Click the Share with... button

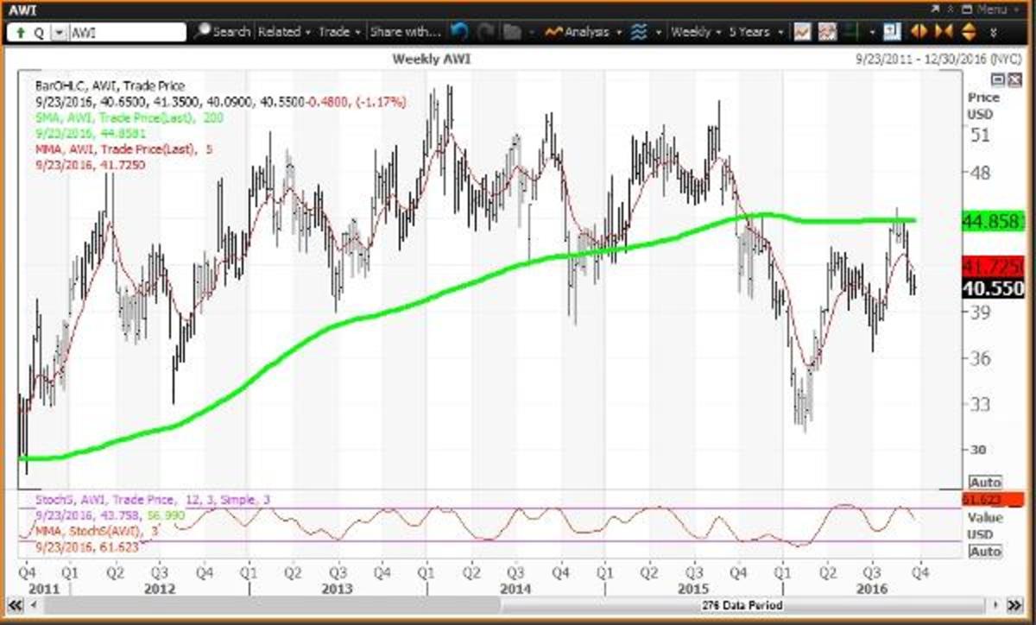tap(405, 32)
